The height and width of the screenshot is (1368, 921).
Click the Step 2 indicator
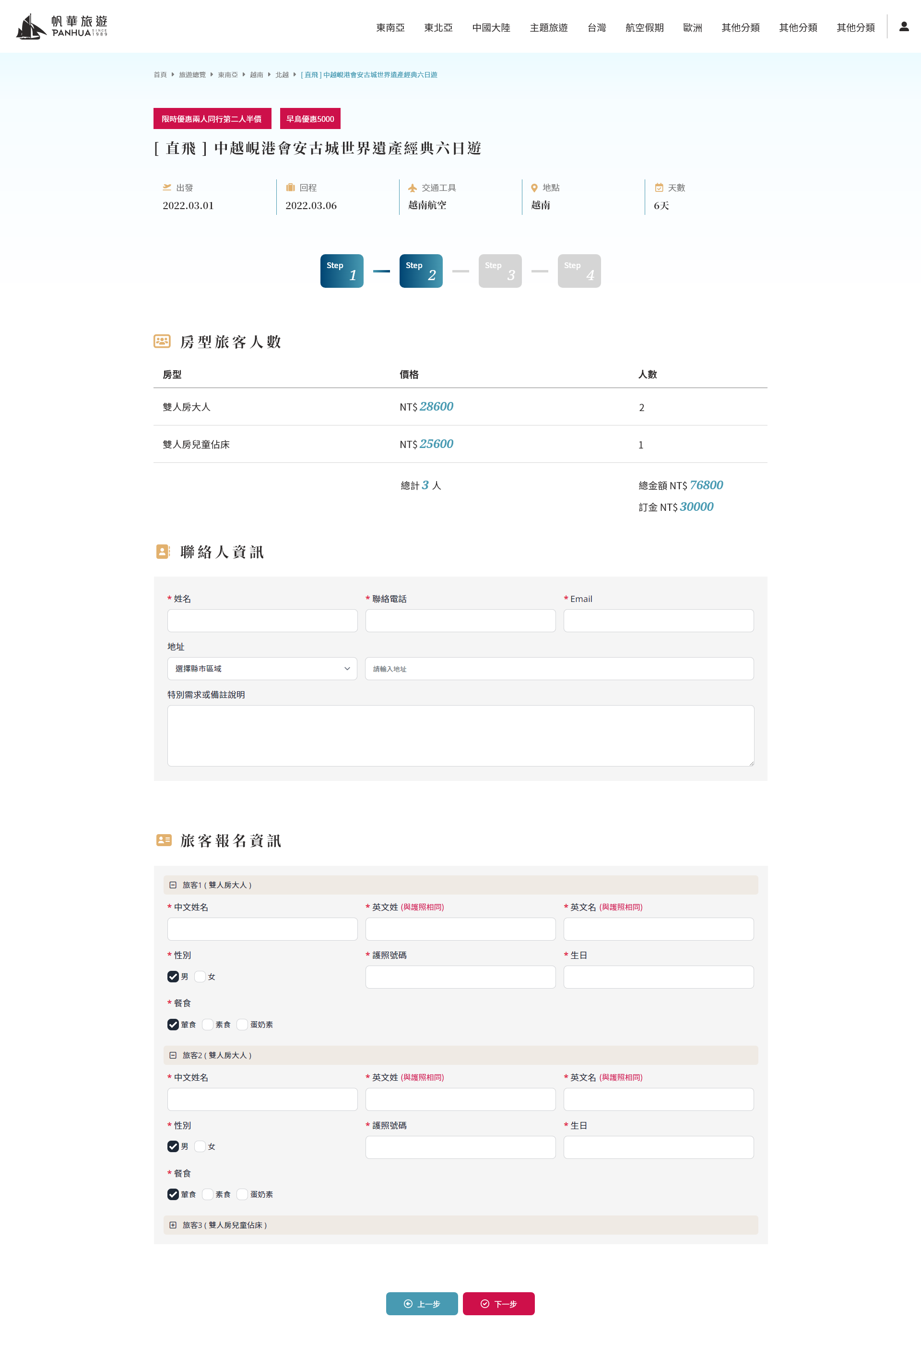(421, 271)
